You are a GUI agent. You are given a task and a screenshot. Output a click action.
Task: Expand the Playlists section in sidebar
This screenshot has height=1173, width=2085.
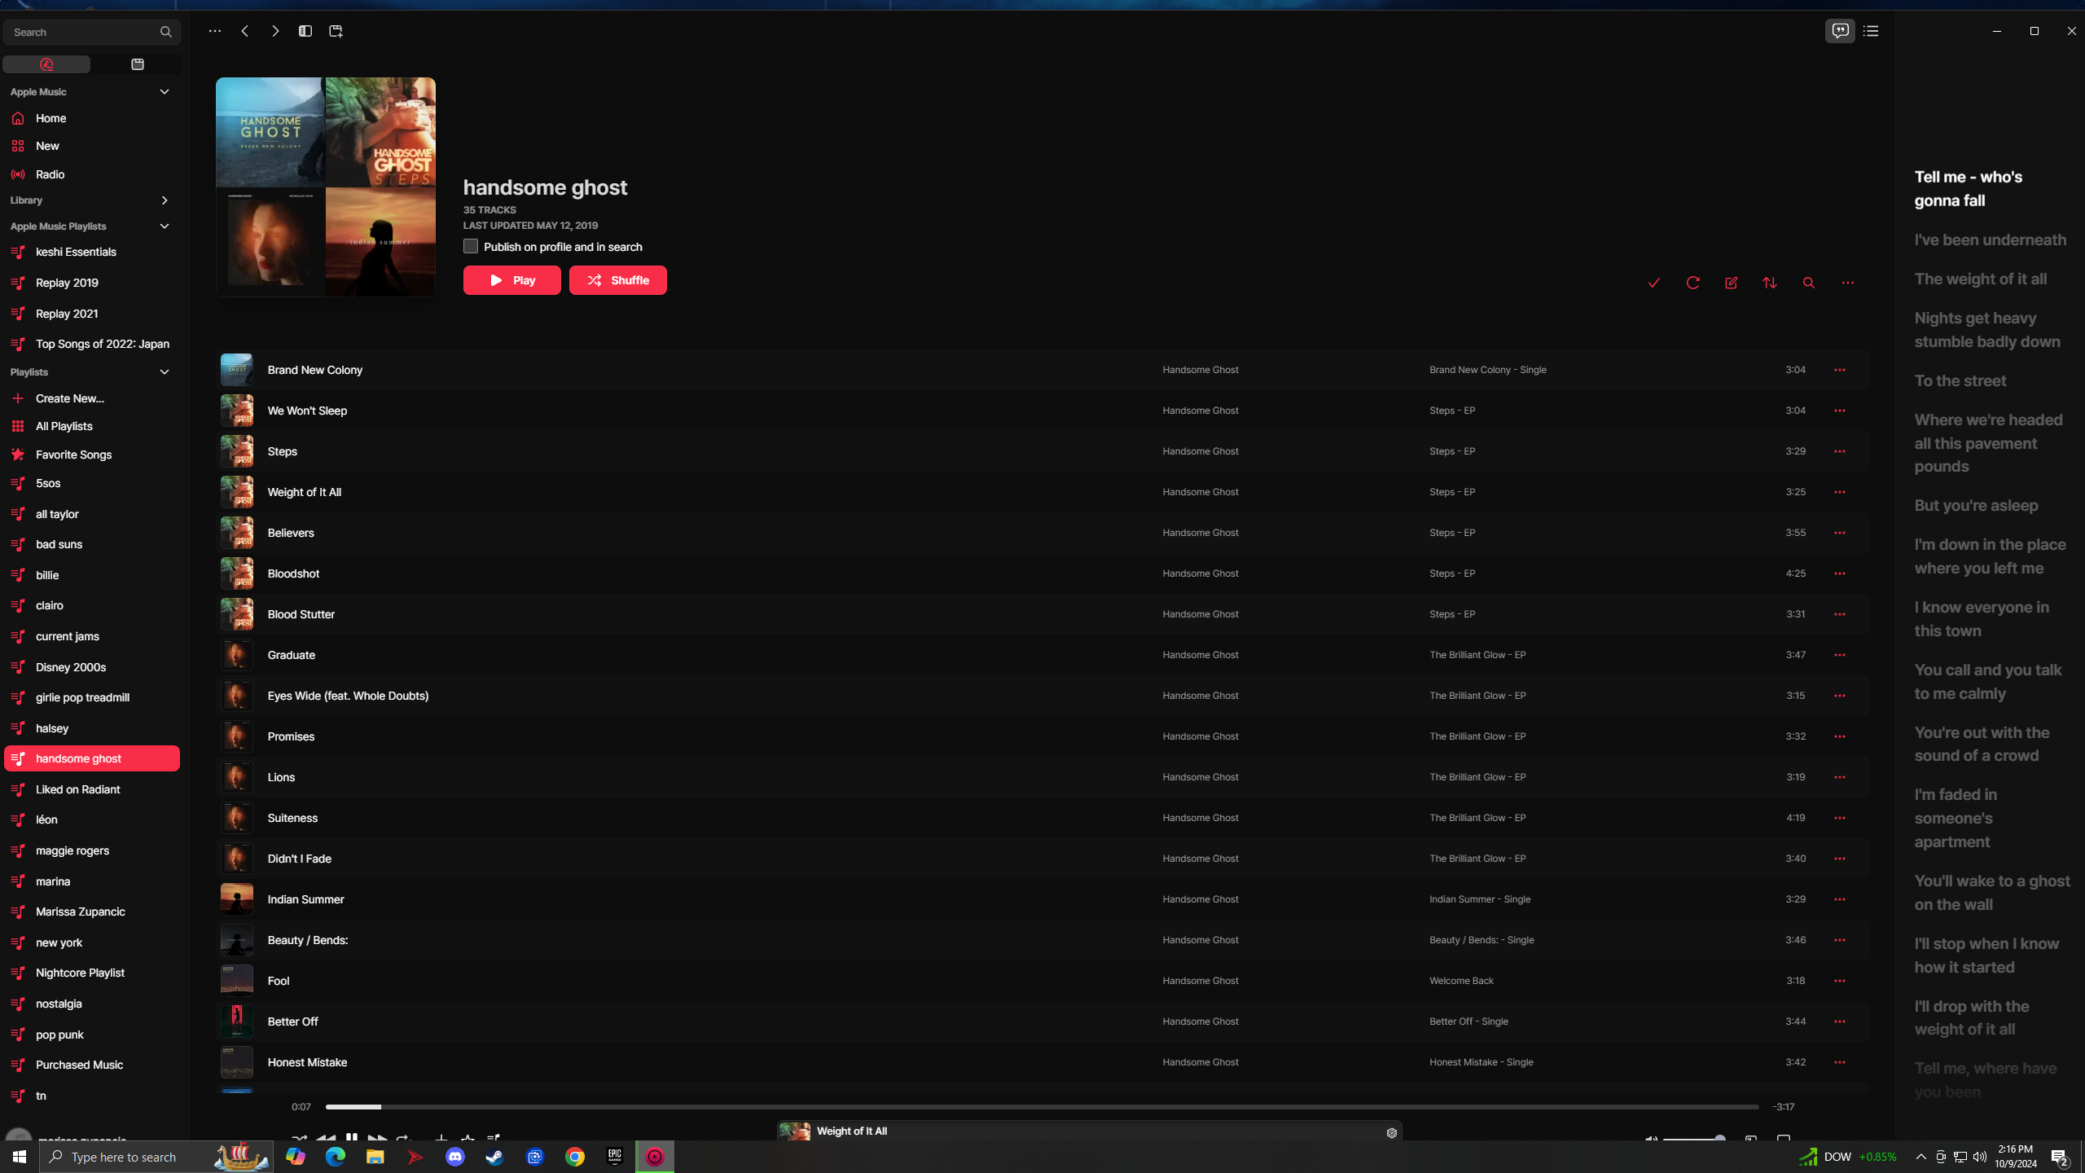point(165,371)
